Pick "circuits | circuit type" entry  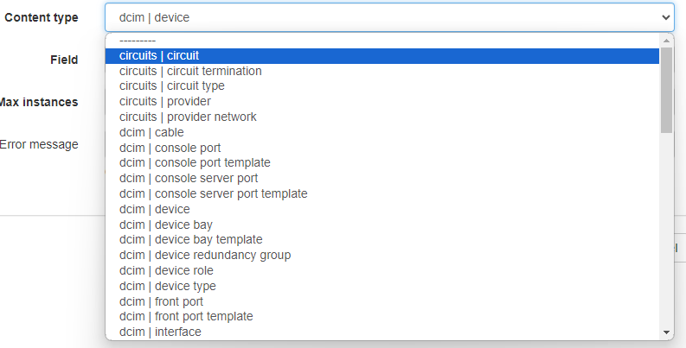[x=171, y=86]
